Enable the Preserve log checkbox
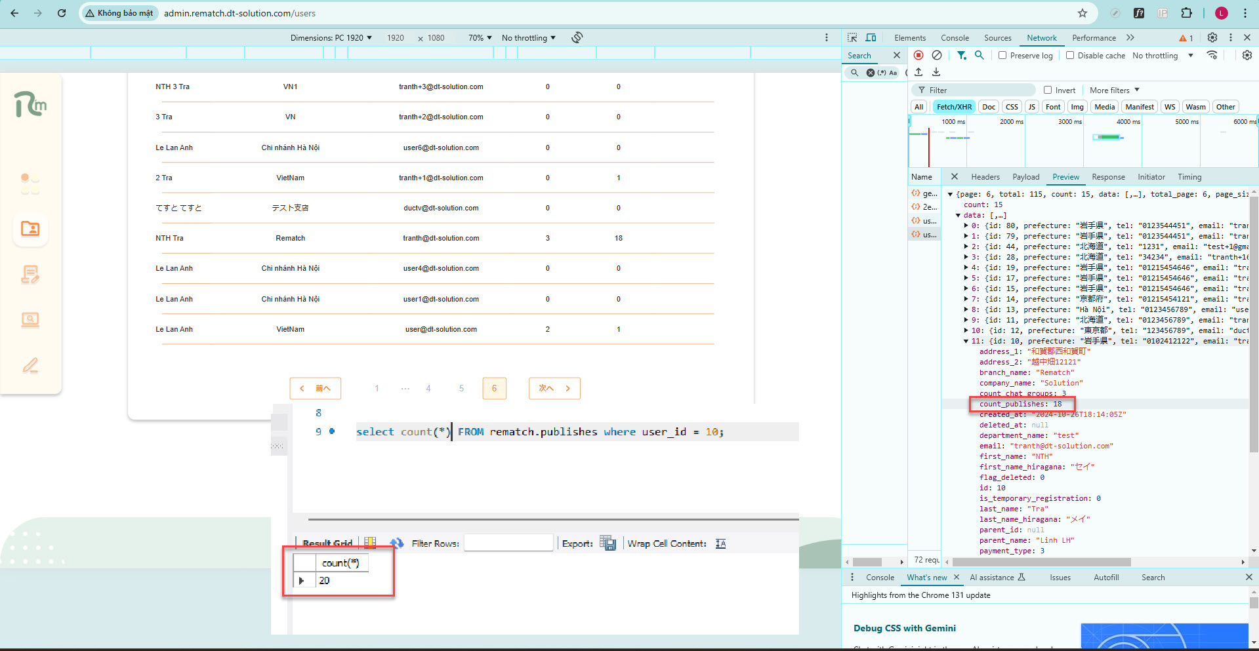Viewport: 1259px width, 651px height. (1002, 56)
